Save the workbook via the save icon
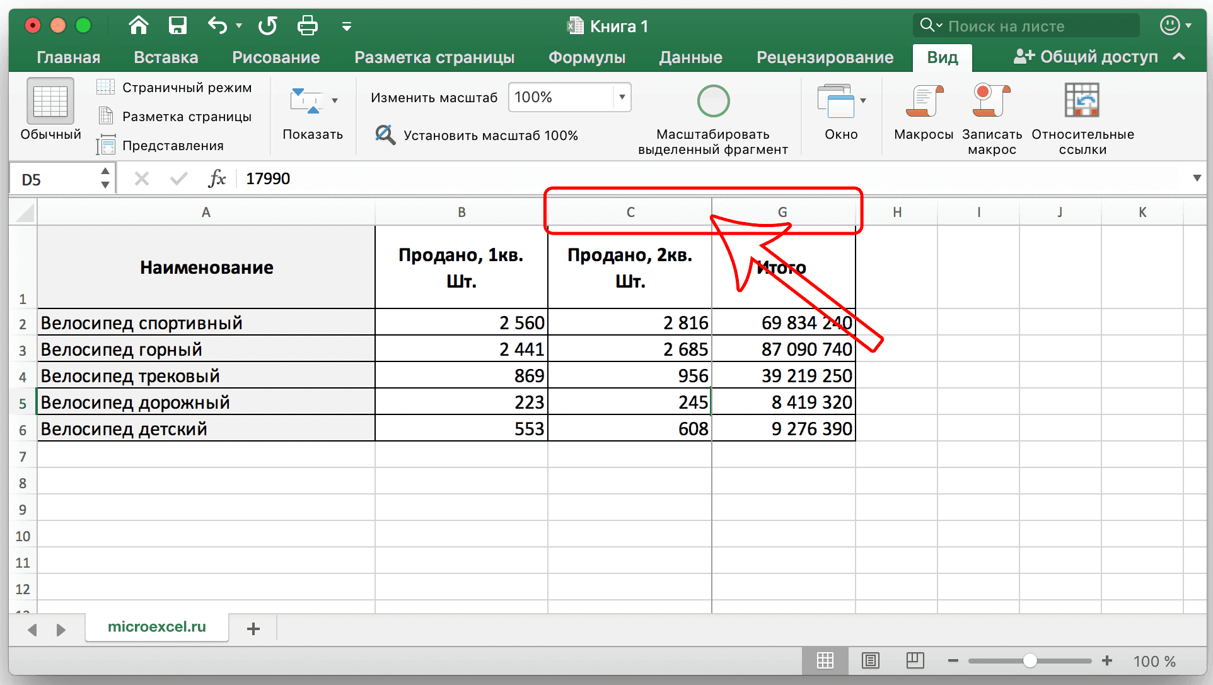Viewport: 1213px width, 685px height. pos(177,25)
